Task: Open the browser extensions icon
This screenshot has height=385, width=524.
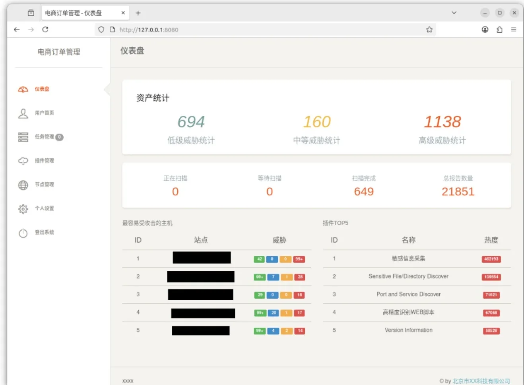Action: pos(499,29)
